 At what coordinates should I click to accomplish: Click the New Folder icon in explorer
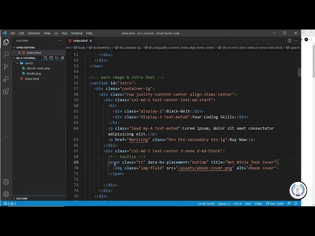pos(51,58)
